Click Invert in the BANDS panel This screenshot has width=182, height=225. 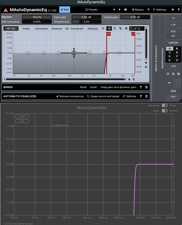[93, 87]
